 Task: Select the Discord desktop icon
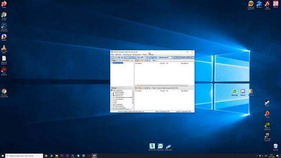[243, 92]
